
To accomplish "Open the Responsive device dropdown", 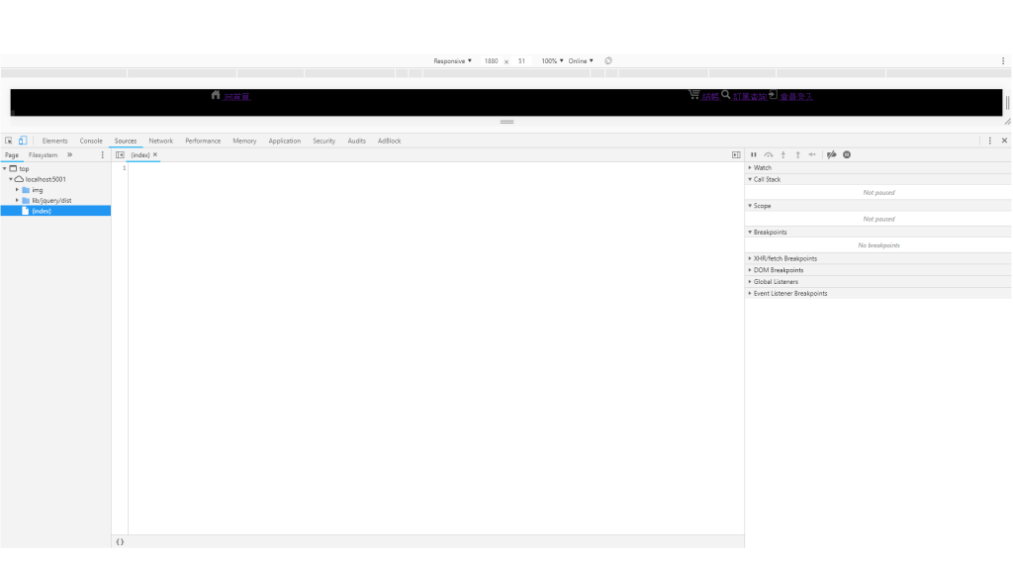I will coord(452,60).
